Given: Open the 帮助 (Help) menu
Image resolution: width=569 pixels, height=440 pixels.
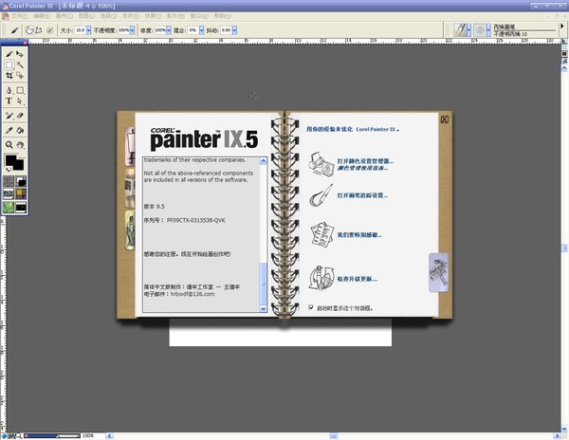Looking at the screenshot, I should point(223,16).
